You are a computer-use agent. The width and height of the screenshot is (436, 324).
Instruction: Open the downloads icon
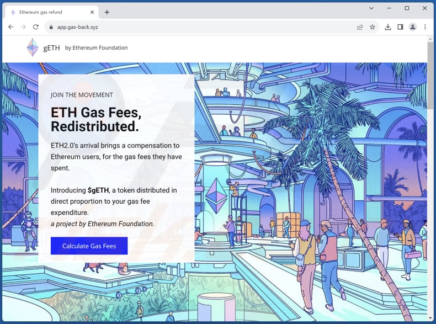[x=387, y=27]
